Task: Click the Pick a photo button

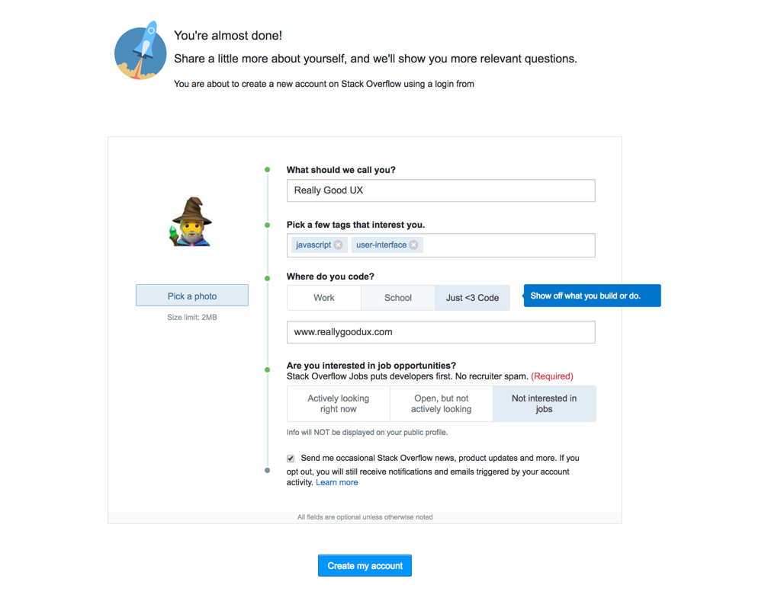Action: [191, 295]
